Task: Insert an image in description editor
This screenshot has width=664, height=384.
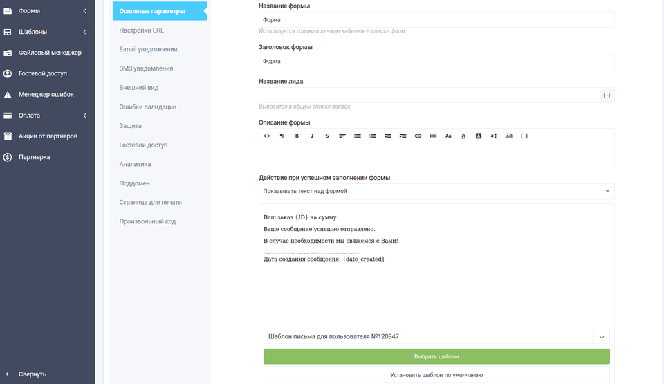Action: coord(508,136)
